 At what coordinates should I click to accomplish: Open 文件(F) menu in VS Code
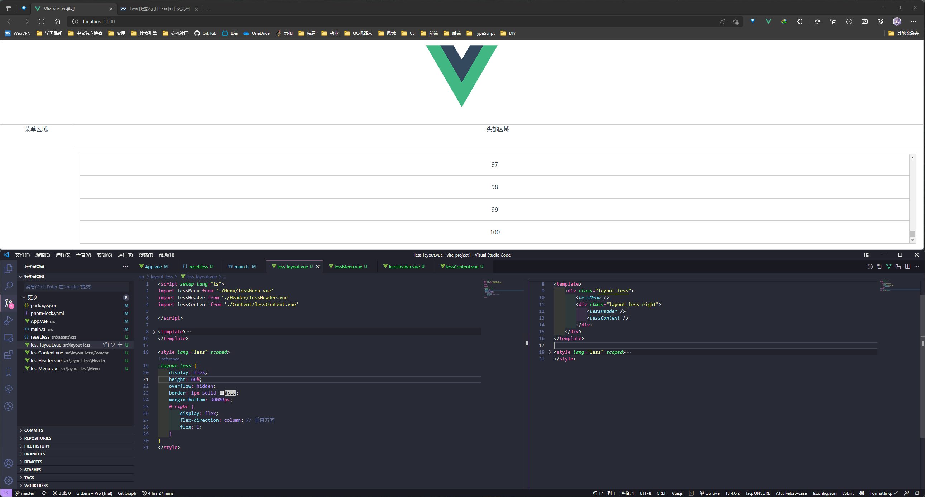(x=22, y=255)
